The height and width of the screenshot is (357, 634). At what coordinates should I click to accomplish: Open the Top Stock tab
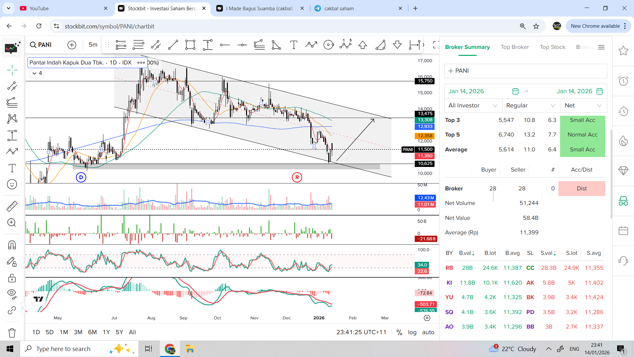coord(552,47)
